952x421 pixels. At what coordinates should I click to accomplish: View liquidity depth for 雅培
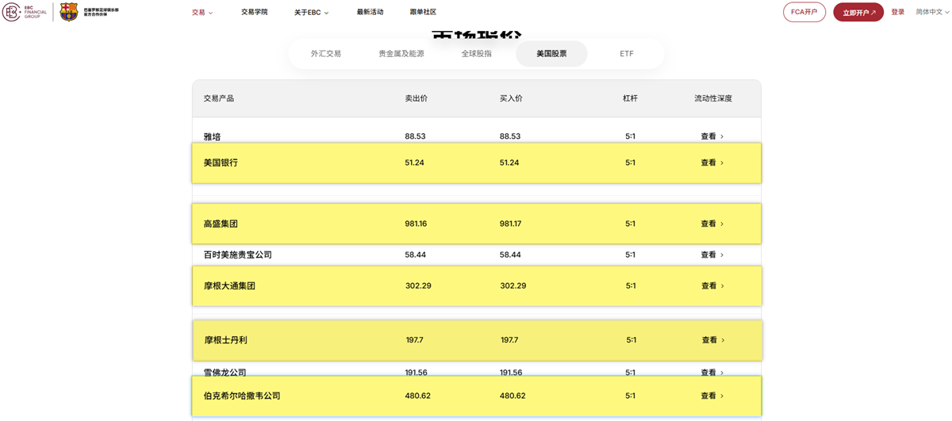coord(712,136)
